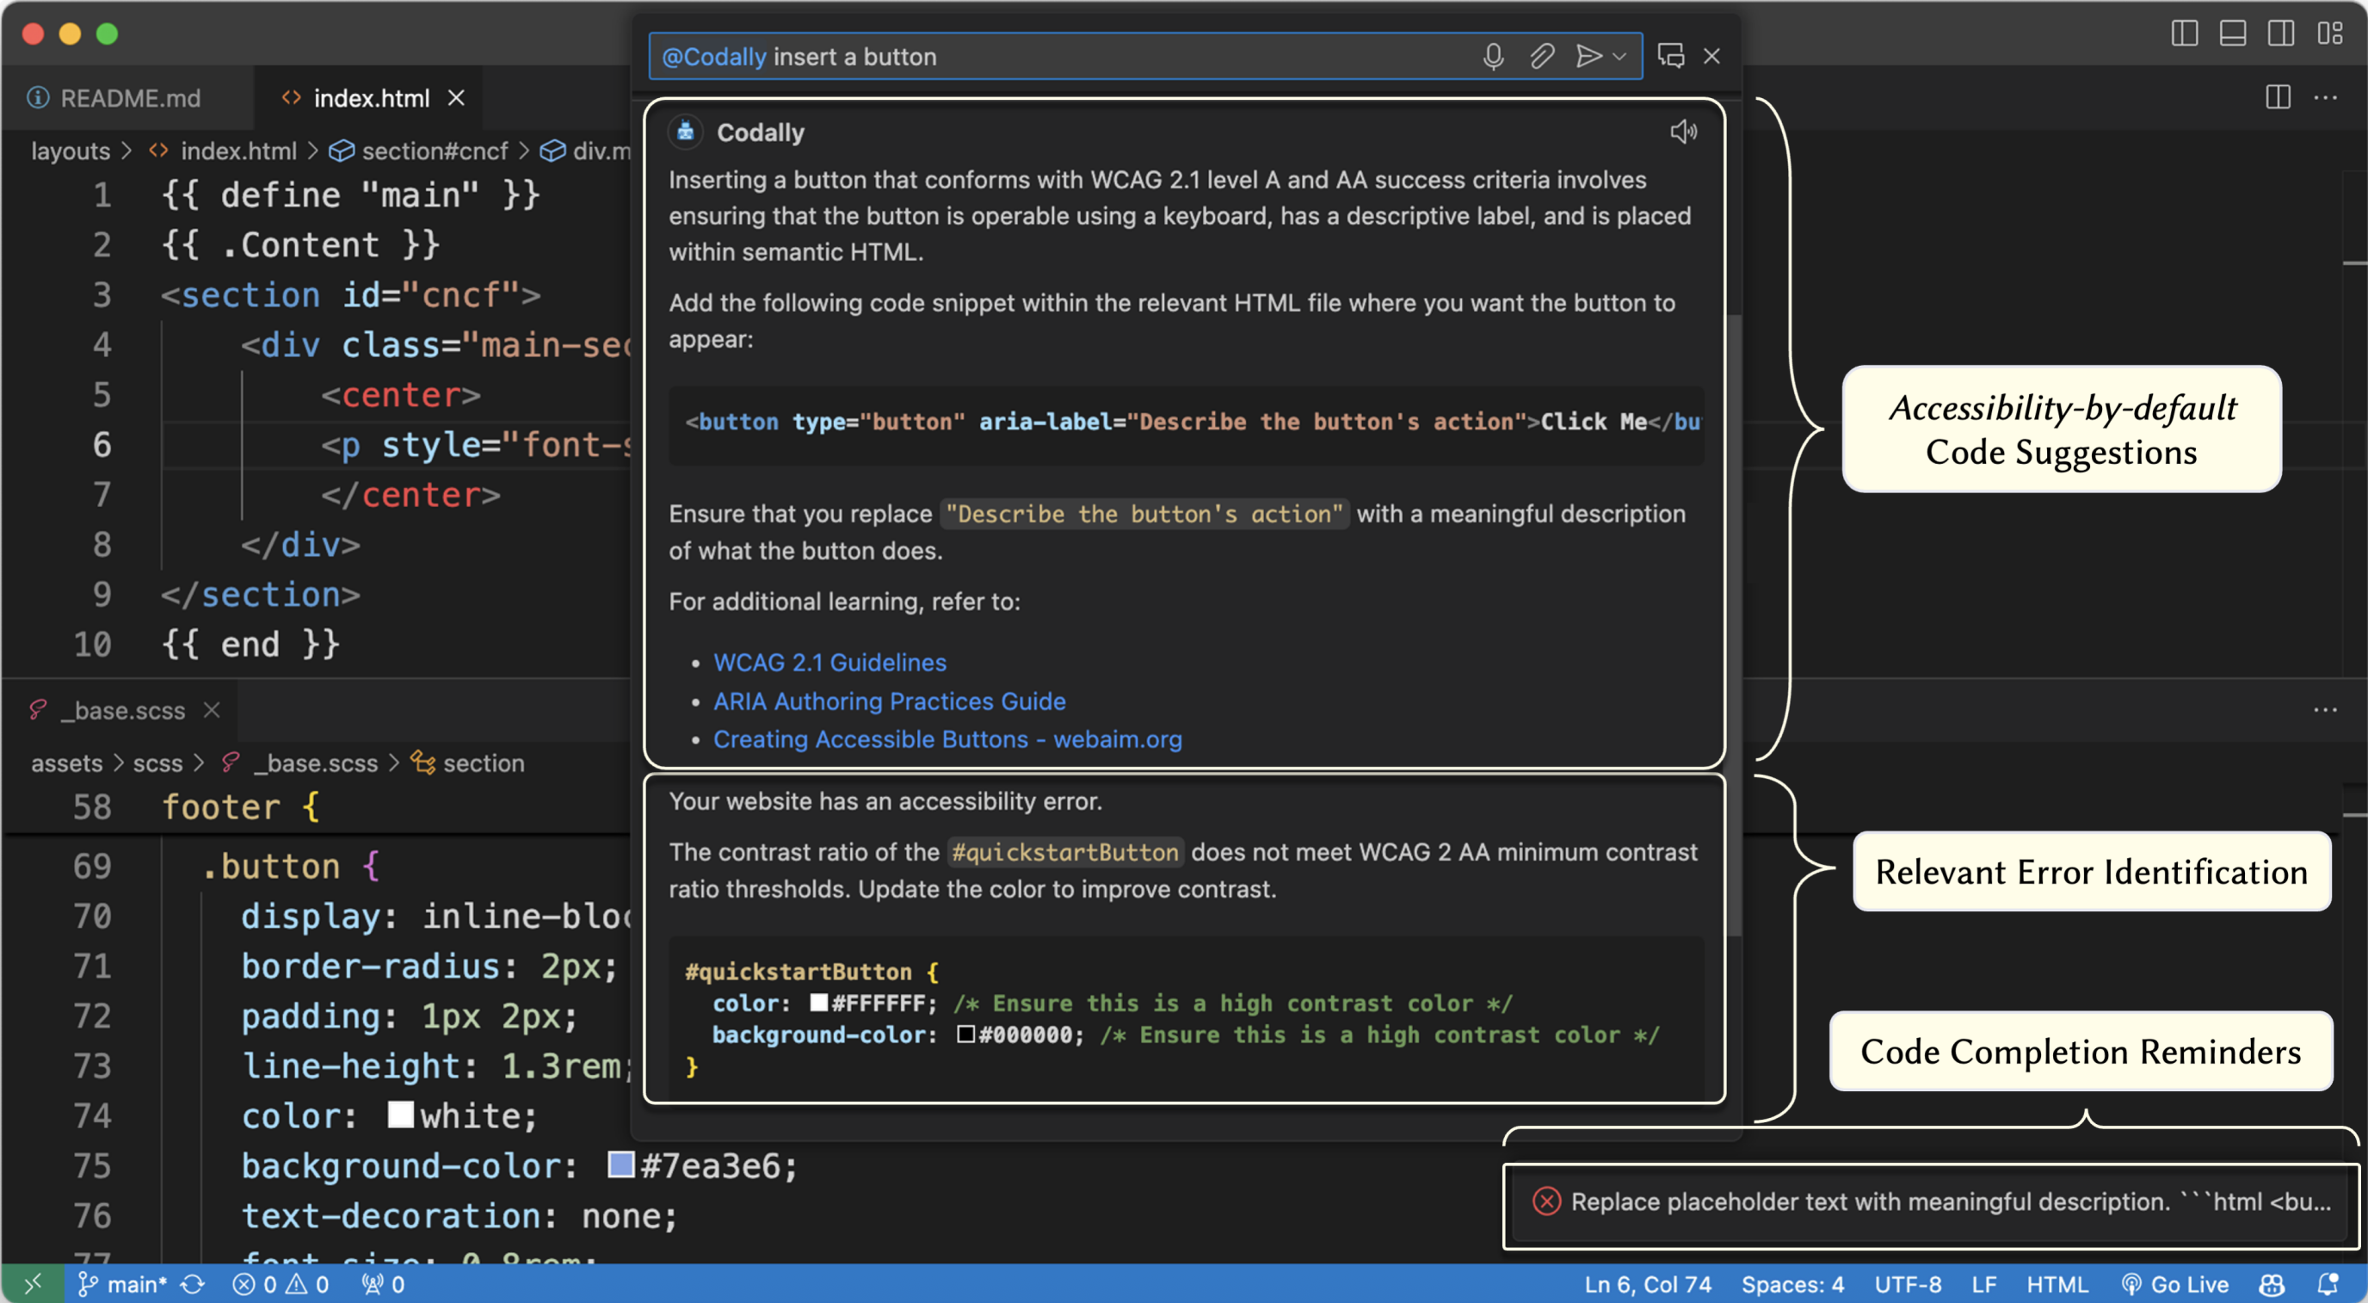This screenshot has width=2368, height=1303.
Task: Click LF end of line selector
Action: pos(1983,1285)
